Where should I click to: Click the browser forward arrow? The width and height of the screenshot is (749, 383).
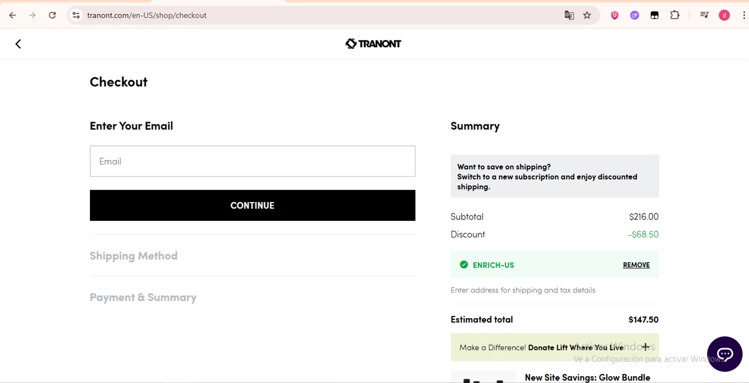pos(32,15)
